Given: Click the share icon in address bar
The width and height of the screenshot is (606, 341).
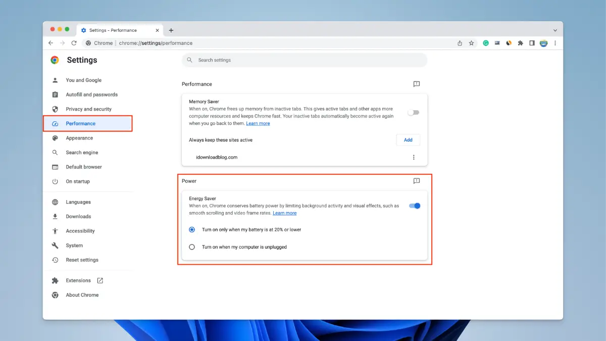Looking at the screenshot, I should [x=460, y=43].
